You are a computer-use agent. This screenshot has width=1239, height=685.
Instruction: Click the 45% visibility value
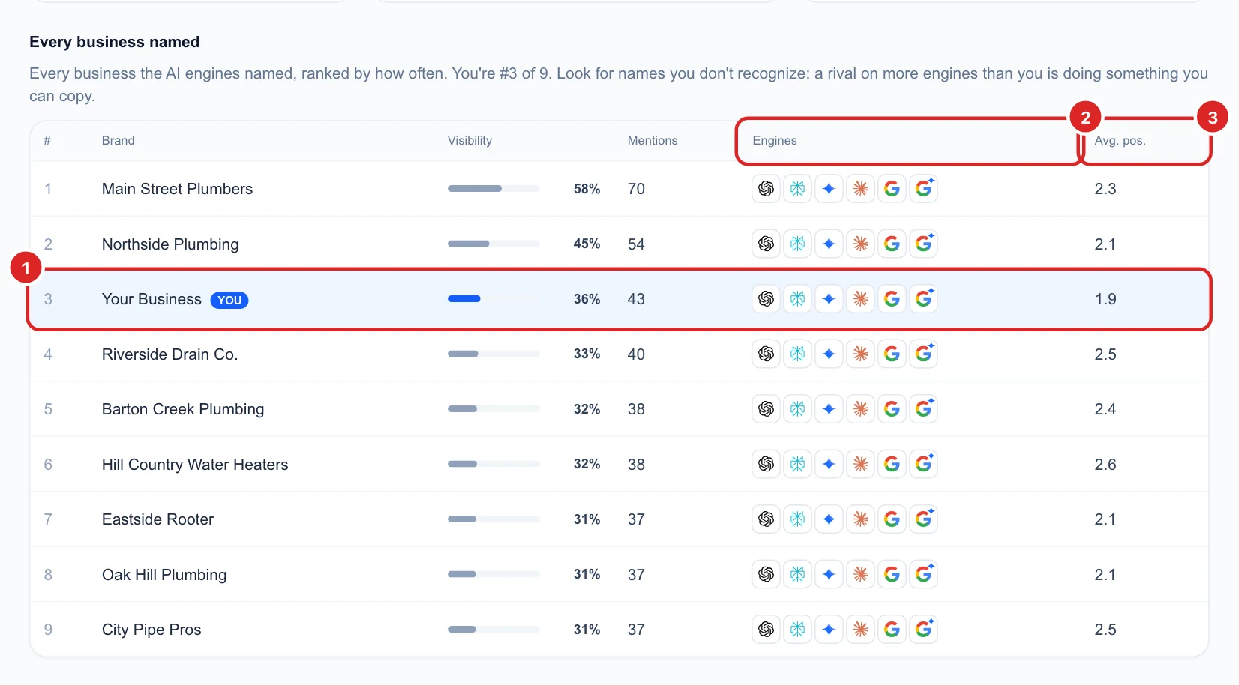(586, 244)
